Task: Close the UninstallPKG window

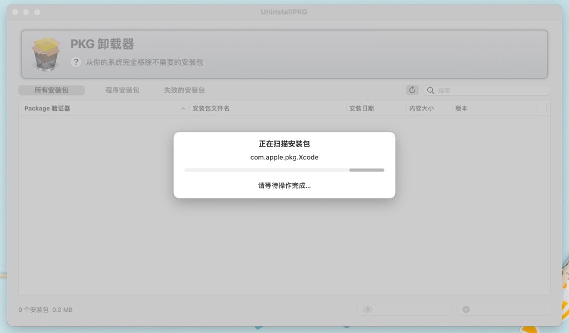Action: (x=15, y=12)
